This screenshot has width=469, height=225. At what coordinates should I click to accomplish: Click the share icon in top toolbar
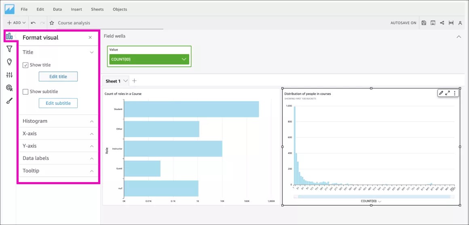(442, 23)
